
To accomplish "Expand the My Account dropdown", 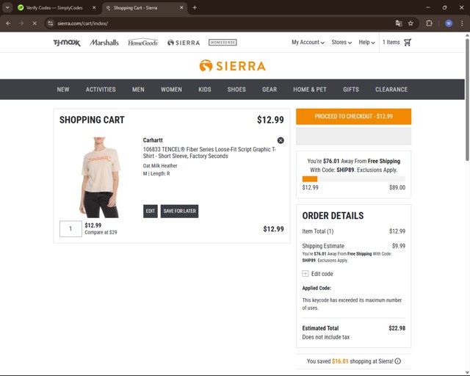I will [308, 43].
